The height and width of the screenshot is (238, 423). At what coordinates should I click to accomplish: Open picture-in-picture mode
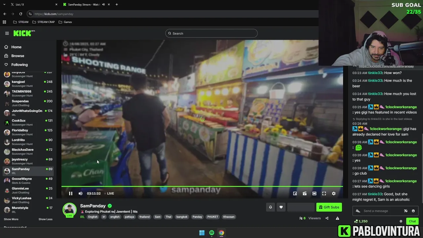295,193
